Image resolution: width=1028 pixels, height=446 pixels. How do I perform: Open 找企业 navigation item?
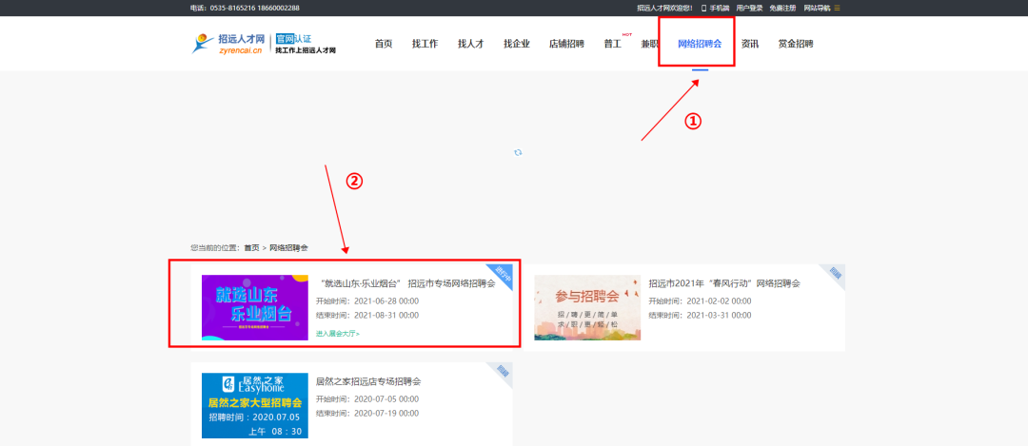point(516,44)
